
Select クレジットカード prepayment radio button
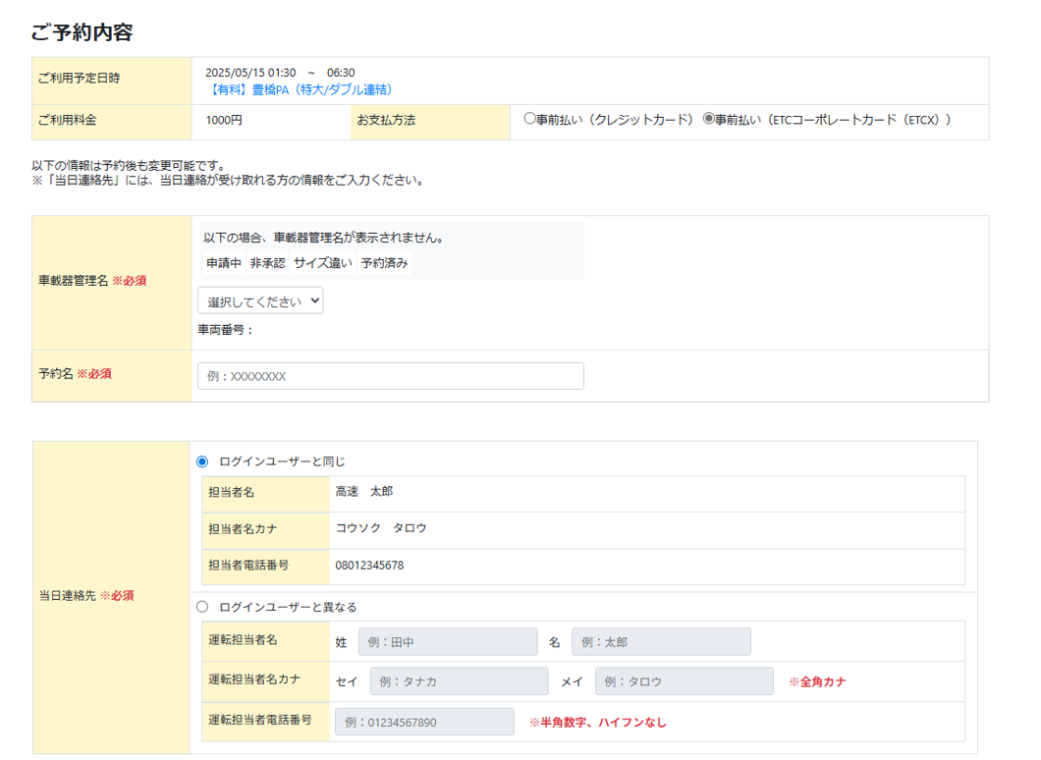click(530, 119)
